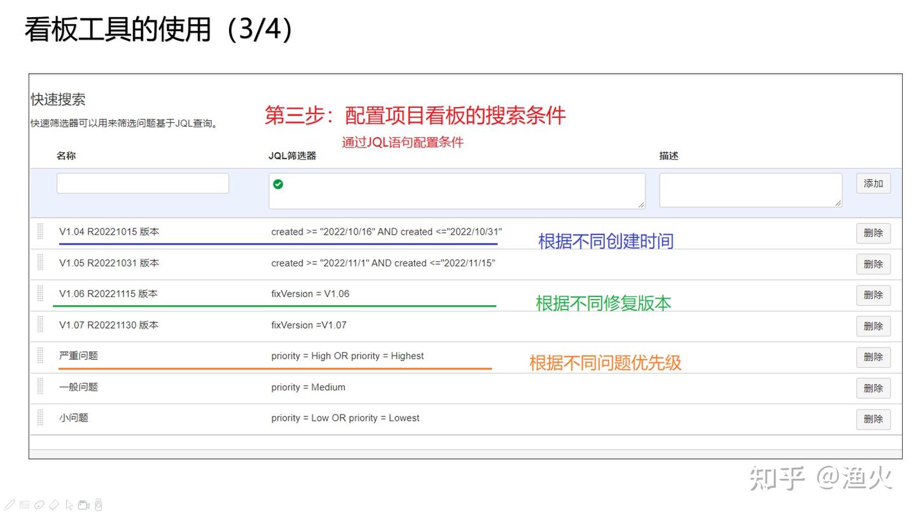Edit priority = Medium JQL text
Screen dimensions: 916x515
click(309, 387)
